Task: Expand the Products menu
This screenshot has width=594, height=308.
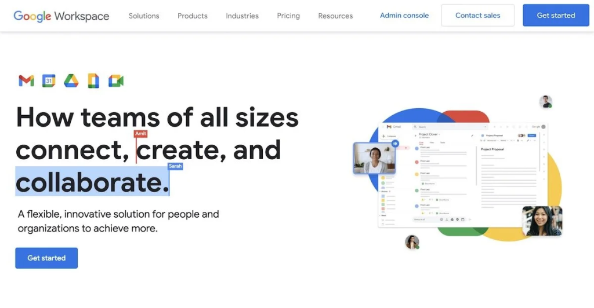Action: tap(193, 16)
